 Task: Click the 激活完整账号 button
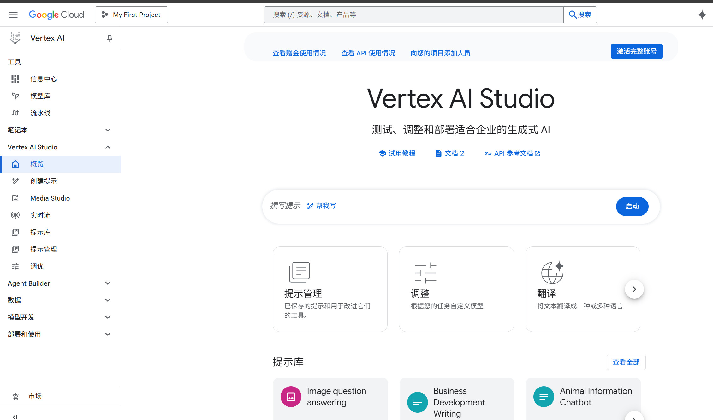click(636, 51)
